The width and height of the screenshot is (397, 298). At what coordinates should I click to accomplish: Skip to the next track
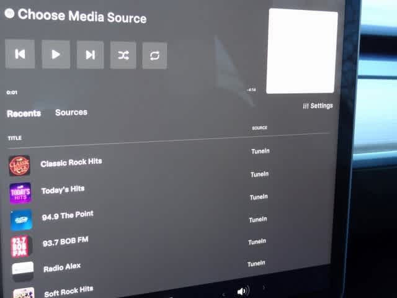point(90,55)
